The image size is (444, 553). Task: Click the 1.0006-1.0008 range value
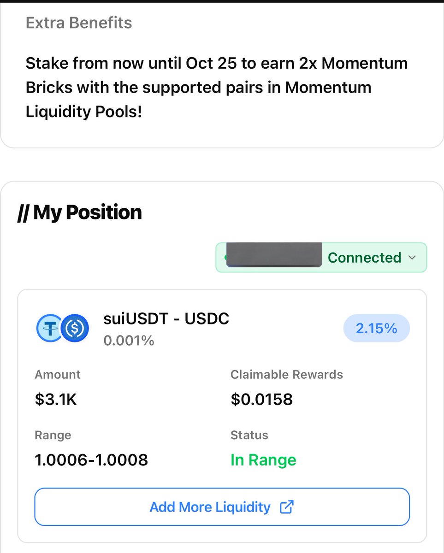point(91,459)
